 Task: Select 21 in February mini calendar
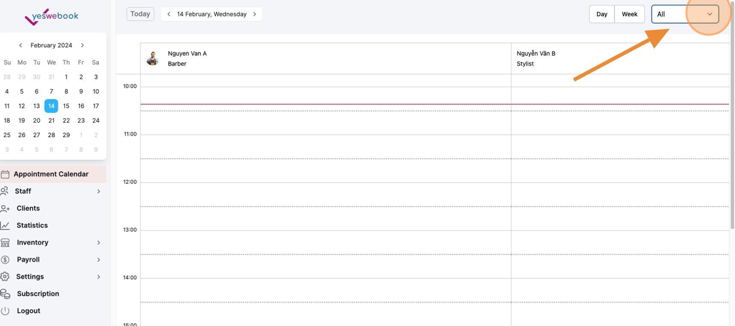(52, 121)
